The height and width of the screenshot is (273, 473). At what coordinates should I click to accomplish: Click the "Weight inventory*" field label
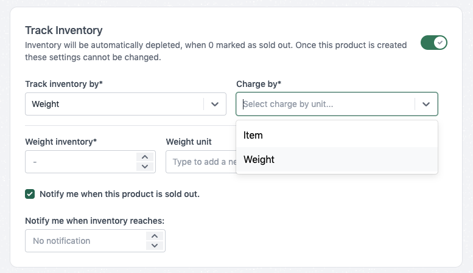pyautogui.click(x=61, y=142)
